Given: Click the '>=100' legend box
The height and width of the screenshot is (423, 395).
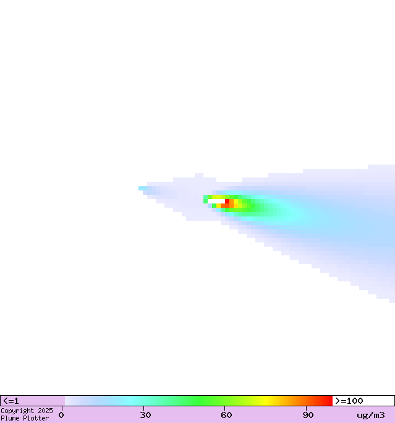Looking at the screenshot, I should tap(363, 401).
